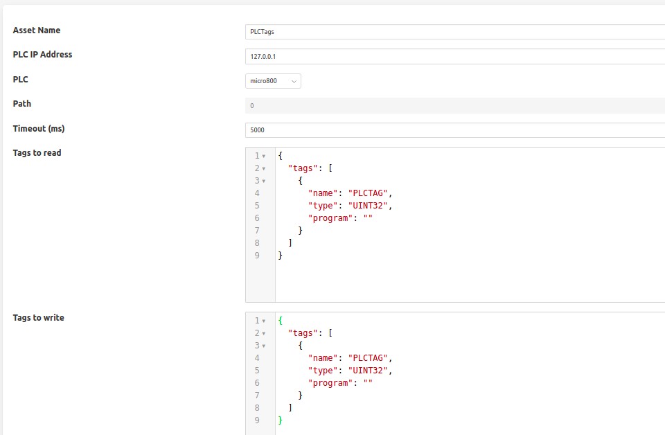Click green closing brace in Tags to write
Screen dimensions: 665x435
point(281,420)
